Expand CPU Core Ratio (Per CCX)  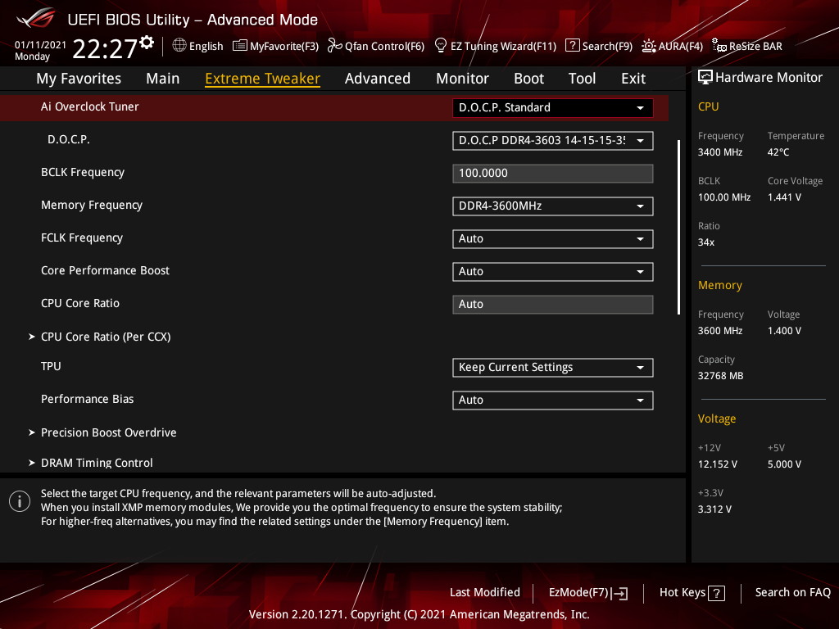coord(105,337)
